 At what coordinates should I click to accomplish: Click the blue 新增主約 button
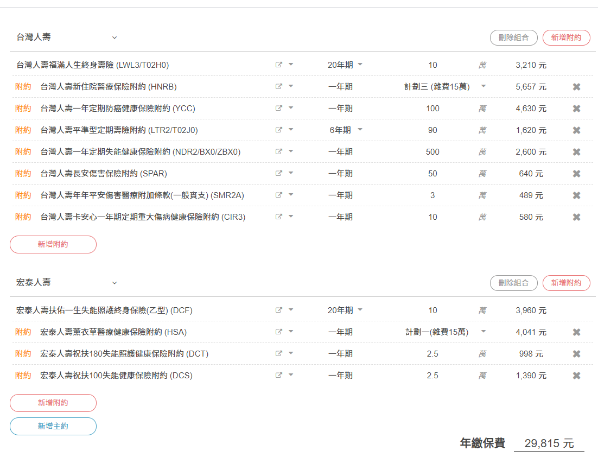click(53, 426)
